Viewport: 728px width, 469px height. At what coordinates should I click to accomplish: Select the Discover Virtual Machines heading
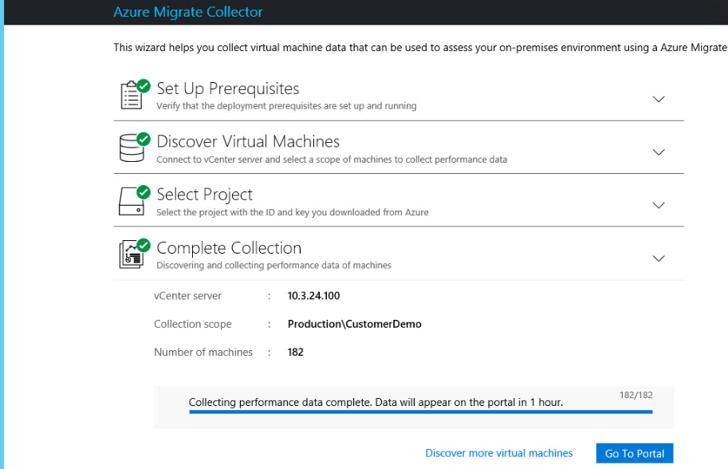pyautogui.click(x=248, y=142)
